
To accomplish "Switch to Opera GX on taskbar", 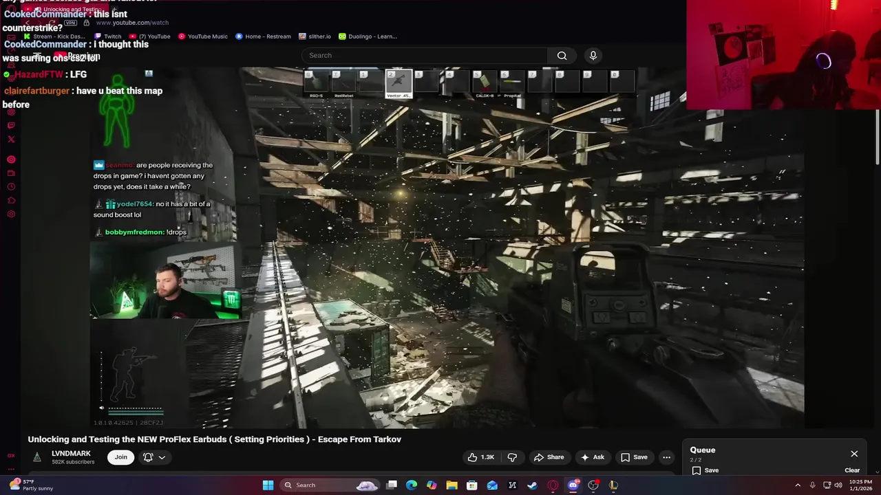I will pos(553,485).
